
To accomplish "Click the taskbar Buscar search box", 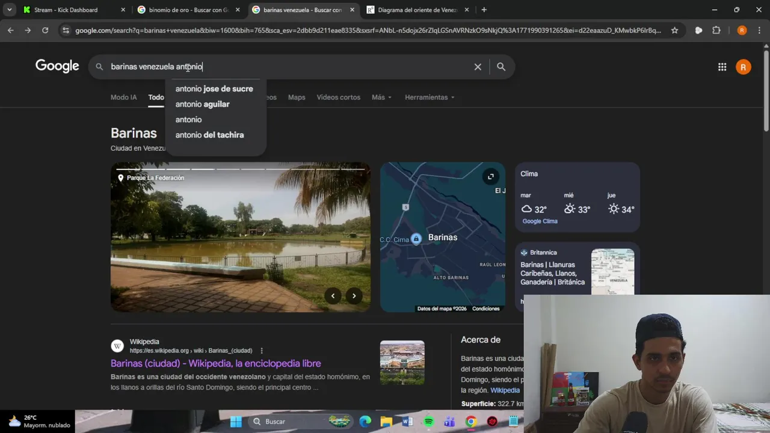I will pyautogui.click(x=301, y=422).
